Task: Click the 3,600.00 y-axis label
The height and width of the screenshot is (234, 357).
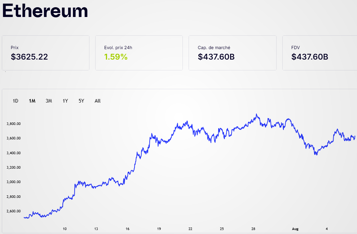Action: pos(14,138)
